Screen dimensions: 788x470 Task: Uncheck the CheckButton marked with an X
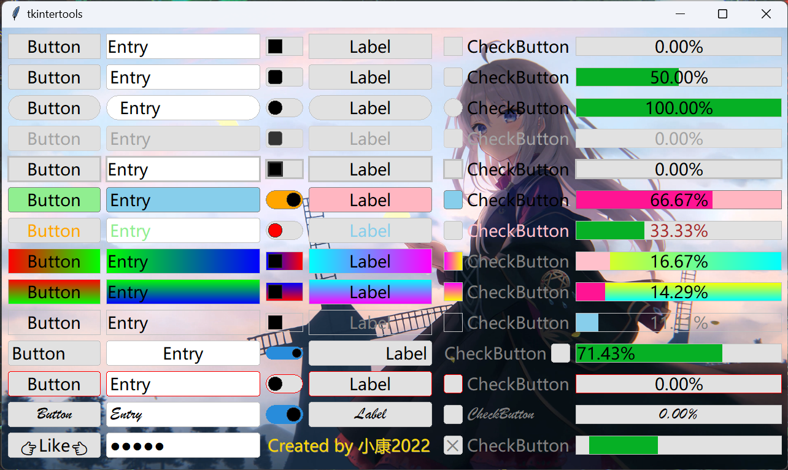click(x=453, y=445)
